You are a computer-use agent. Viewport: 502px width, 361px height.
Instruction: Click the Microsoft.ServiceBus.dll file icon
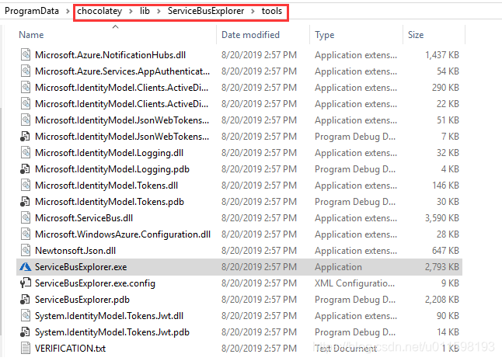click(26, 218)
